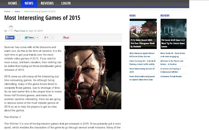Viewport: 209px width, 130px height.
Task: Click the 'The Witcher 3' subheading
Action: (12, 117)
